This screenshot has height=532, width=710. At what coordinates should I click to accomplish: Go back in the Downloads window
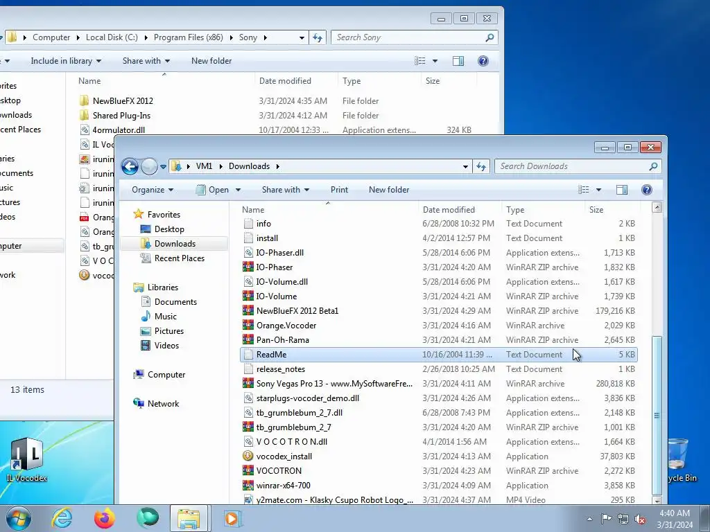130,166
